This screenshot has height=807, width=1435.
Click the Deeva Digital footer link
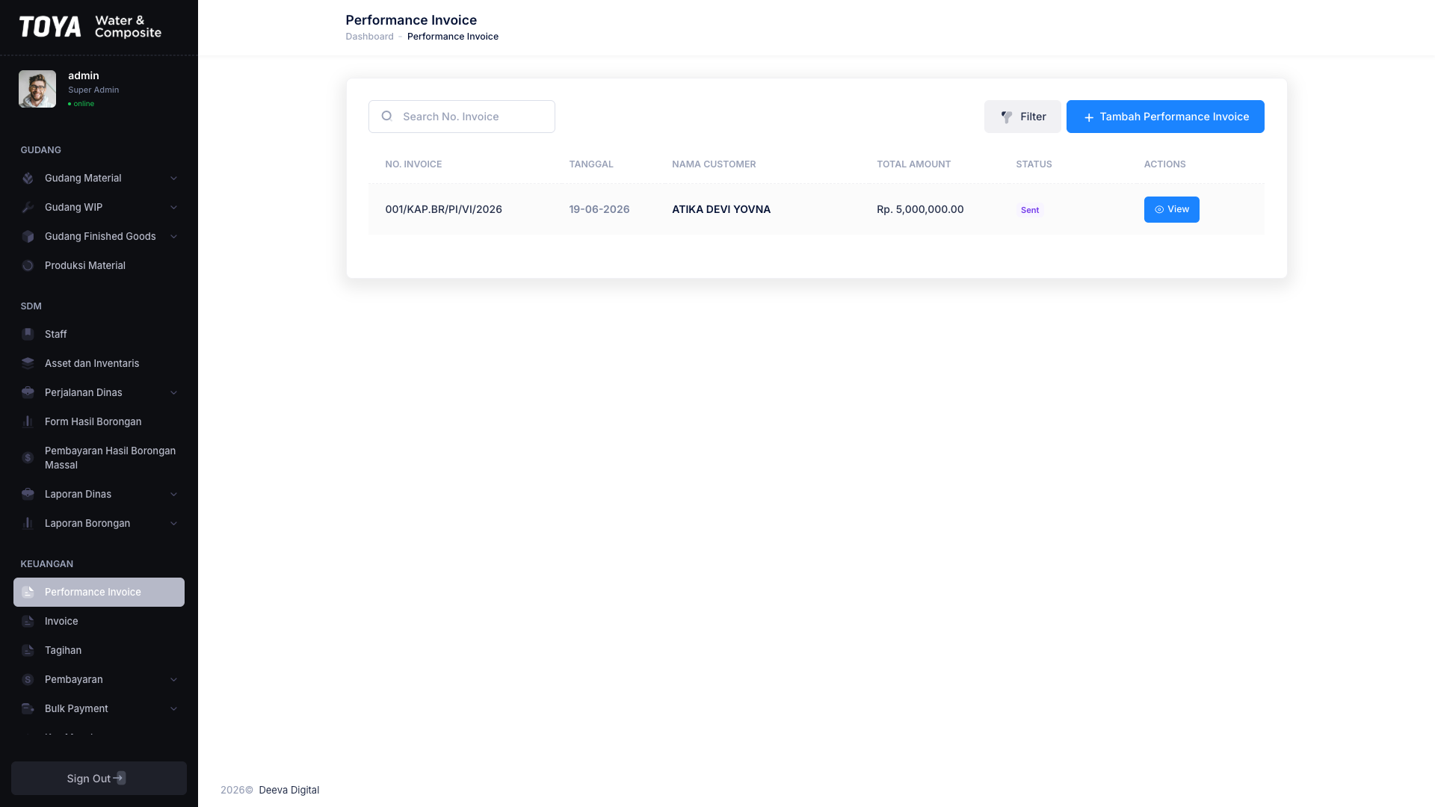pyautogui.click(x=288, y=790)
